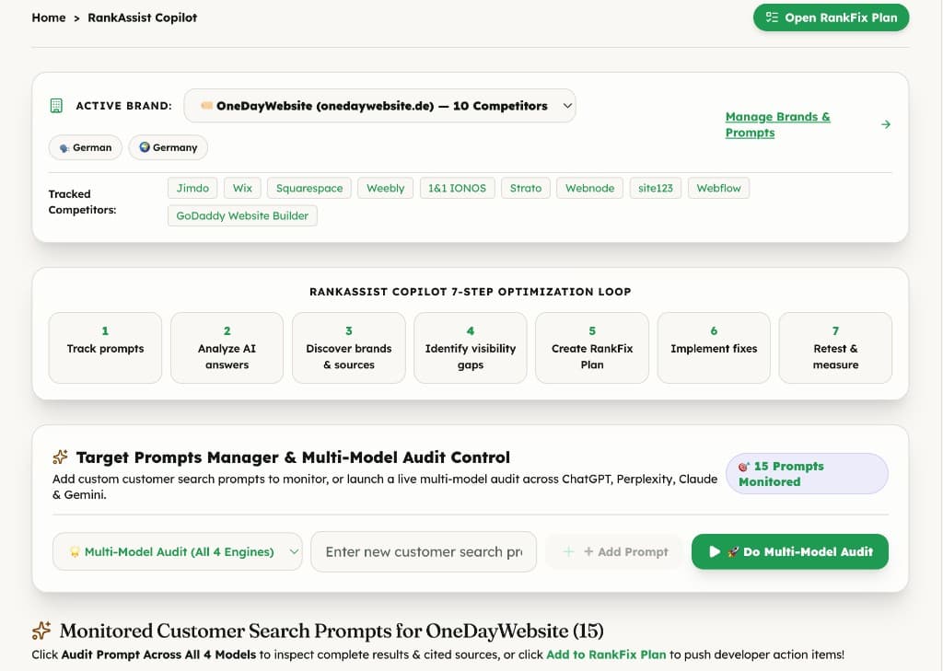Click the target icon in Prompts Monitored badge
The width and height of the screenshot is (943, 671).
(x=744, y=467)
